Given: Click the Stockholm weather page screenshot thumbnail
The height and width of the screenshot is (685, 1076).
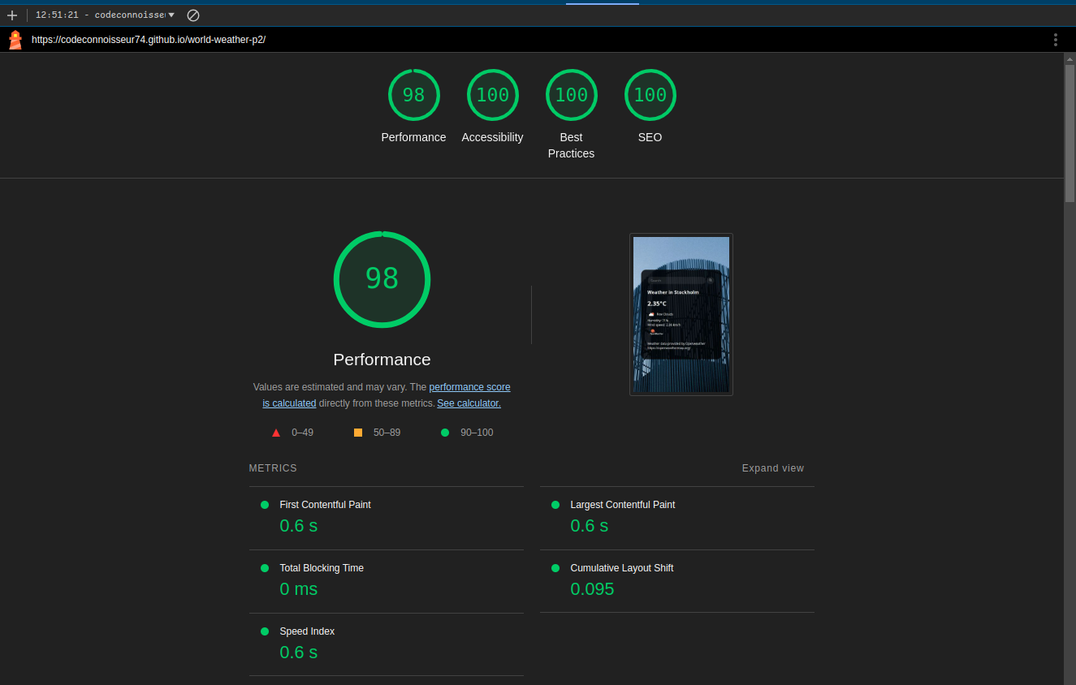Looking at the screenshot, I should point(681,315).
